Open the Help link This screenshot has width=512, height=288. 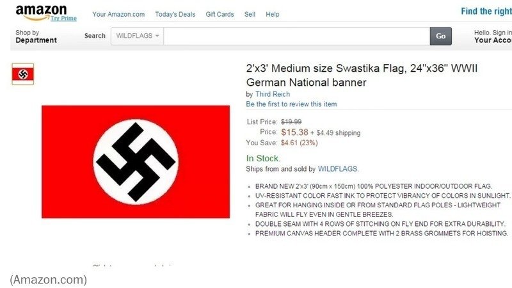(x=273, y=14)
